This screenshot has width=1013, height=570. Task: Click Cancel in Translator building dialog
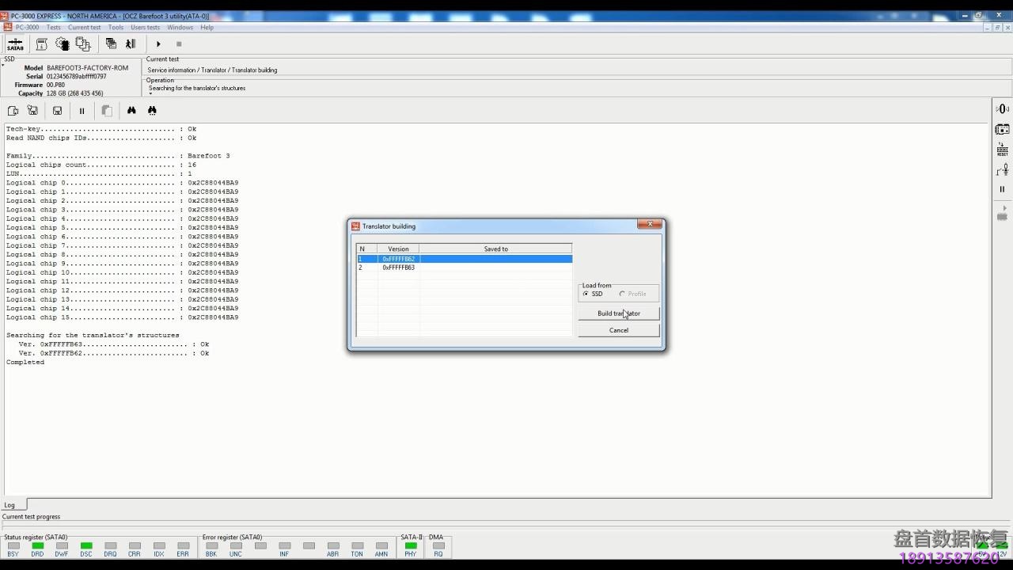pos(618,330)
